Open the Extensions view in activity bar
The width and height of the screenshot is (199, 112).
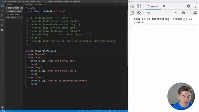[2, 20]
